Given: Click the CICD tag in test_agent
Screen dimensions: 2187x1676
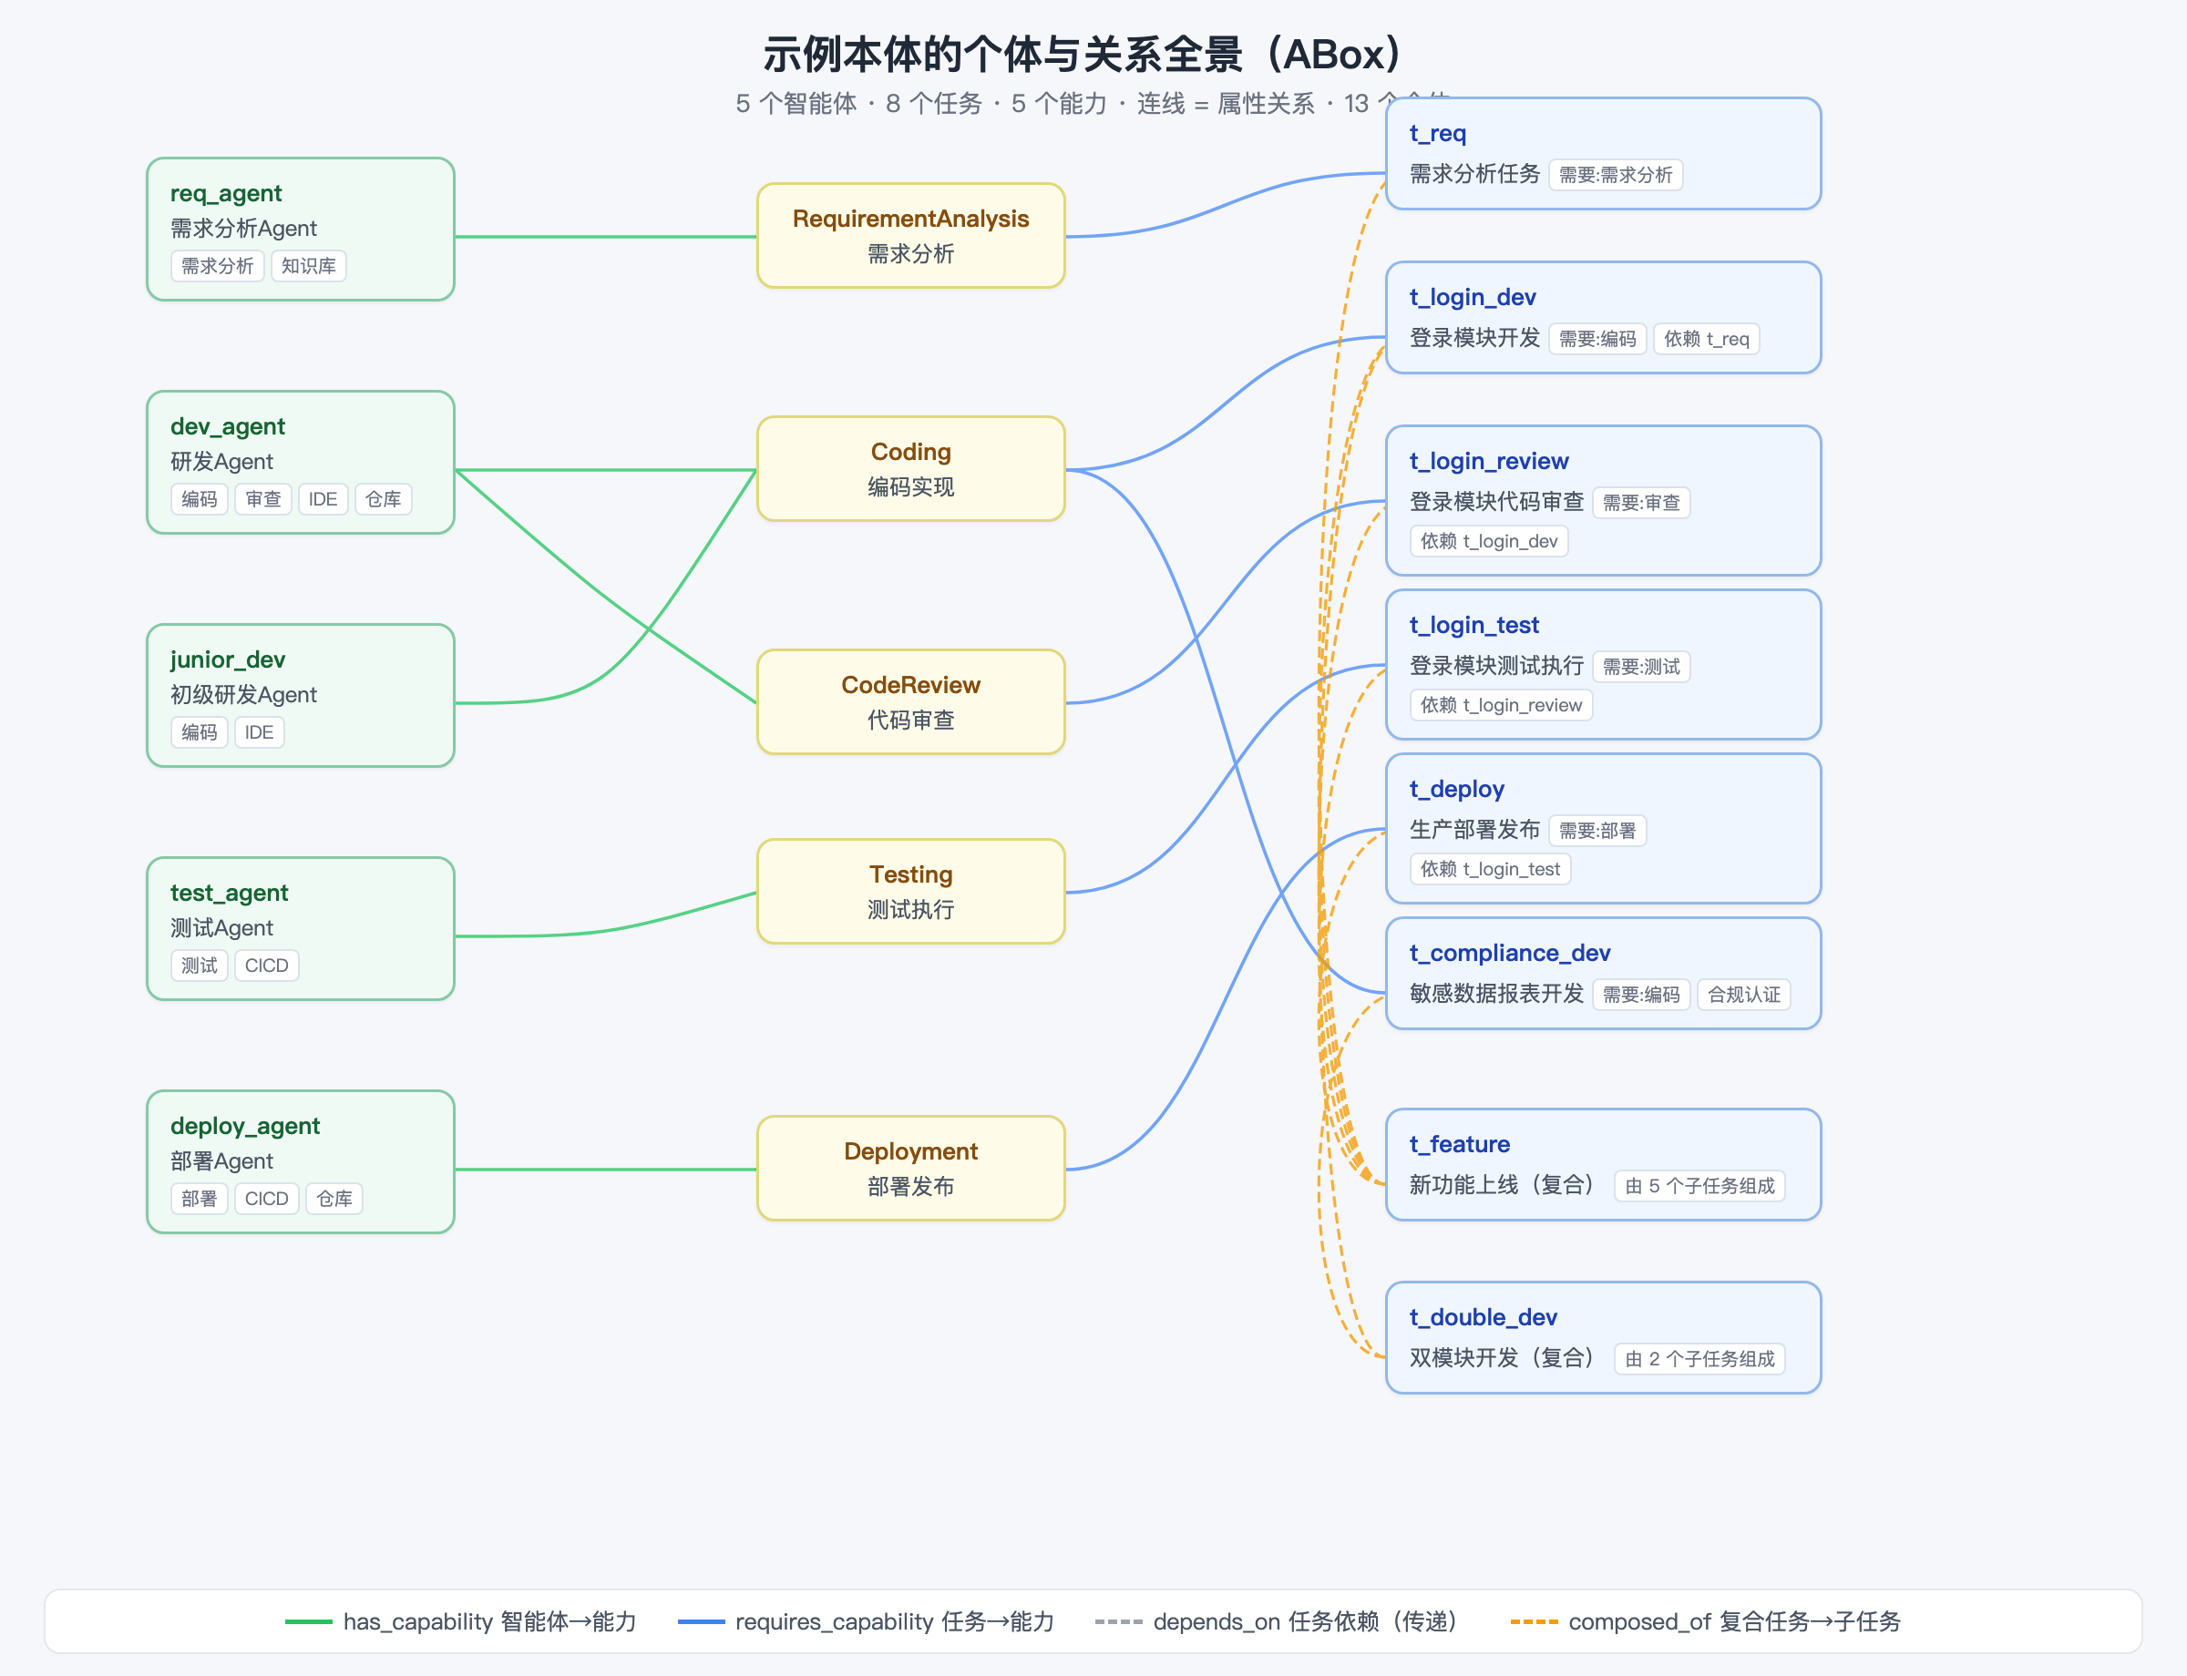Looking at the screenshot, I should [266, 966].
